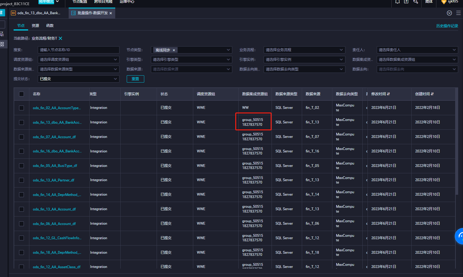Open the help question icon
The width and height of the screenshot is (463, 277).
pyautogui.click(x=406, y=2)
